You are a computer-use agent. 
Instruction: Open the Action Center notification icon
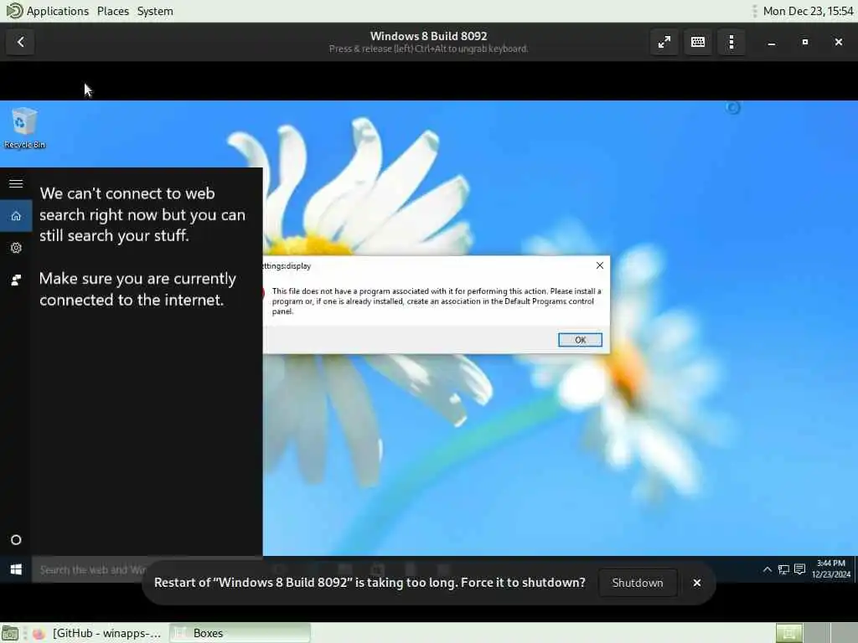(799, 569)
